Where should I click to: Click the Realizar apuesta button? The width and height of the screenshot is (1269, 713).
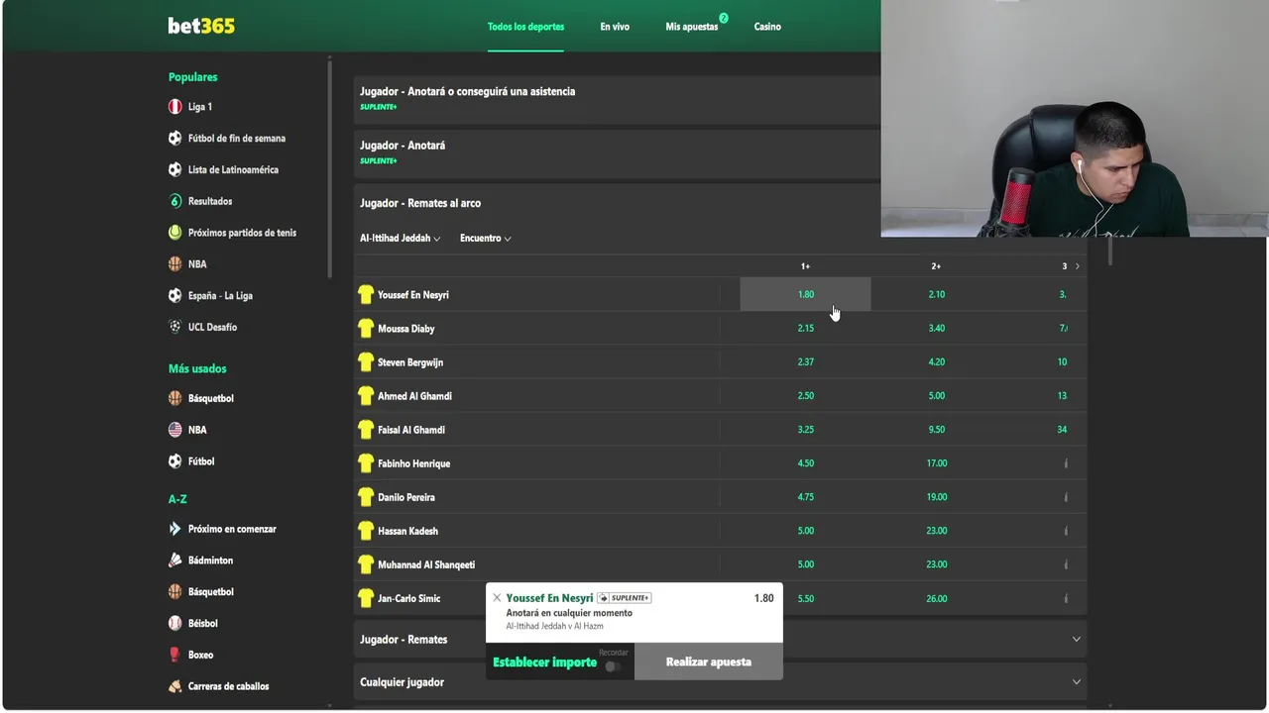709,662
